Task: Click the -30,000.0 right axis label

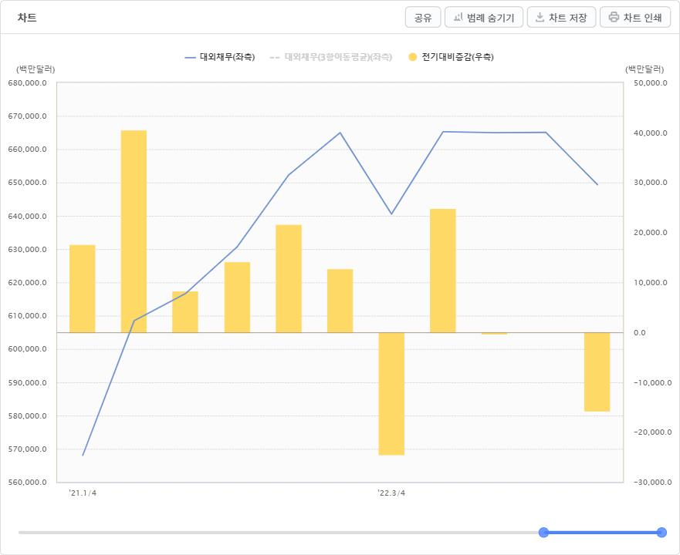Action: click(x=652, y=483)
